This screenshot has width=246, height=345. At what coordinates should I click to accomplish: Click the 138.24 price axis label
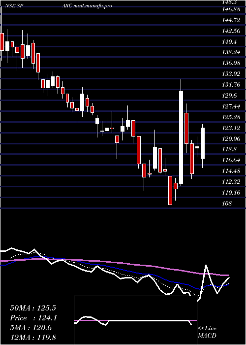tap(231, 52)
